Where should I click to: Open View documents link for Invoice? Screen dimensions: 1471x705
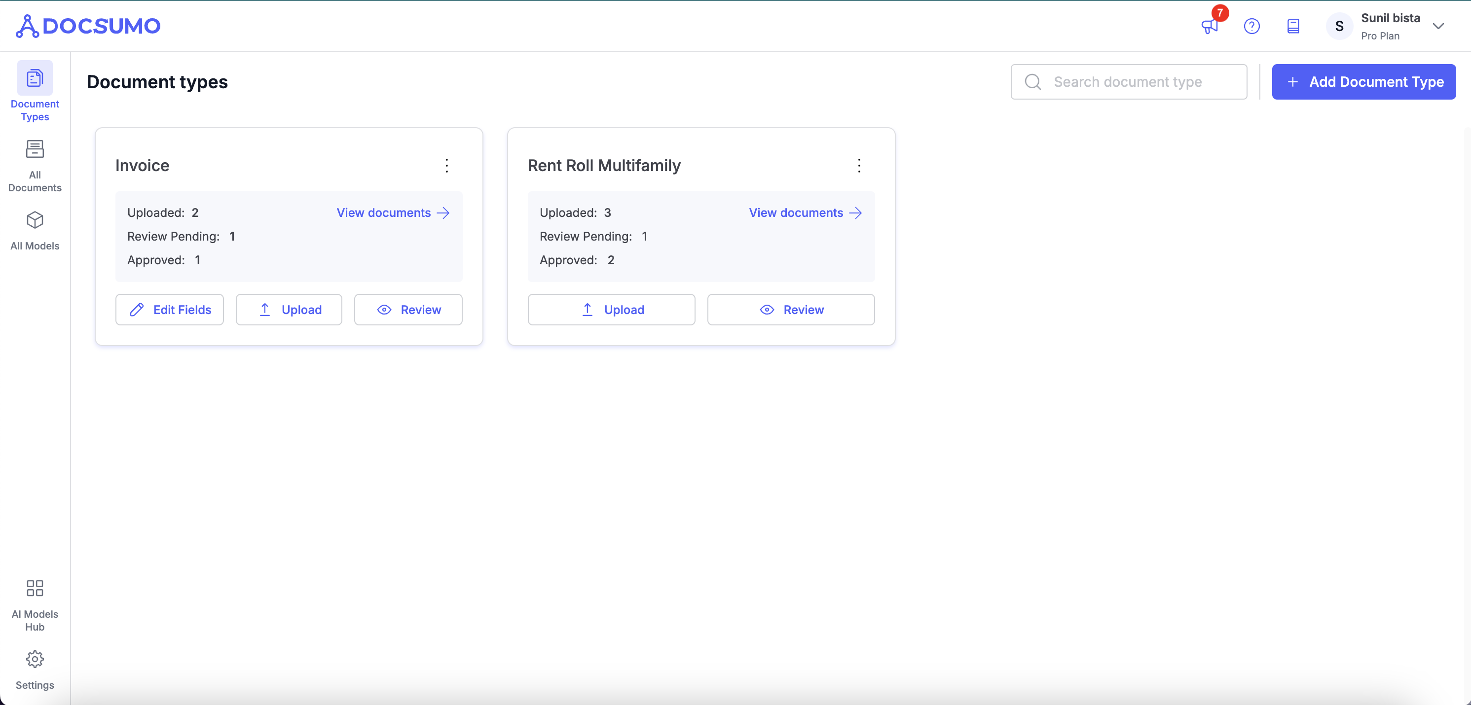click(x=393, y=213)
